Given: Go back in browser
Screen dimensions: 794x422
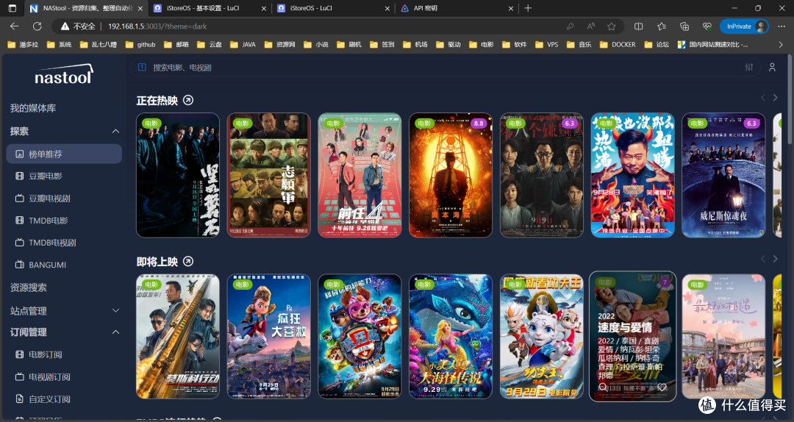Looking at the screenshot, I should coord(15,26).
